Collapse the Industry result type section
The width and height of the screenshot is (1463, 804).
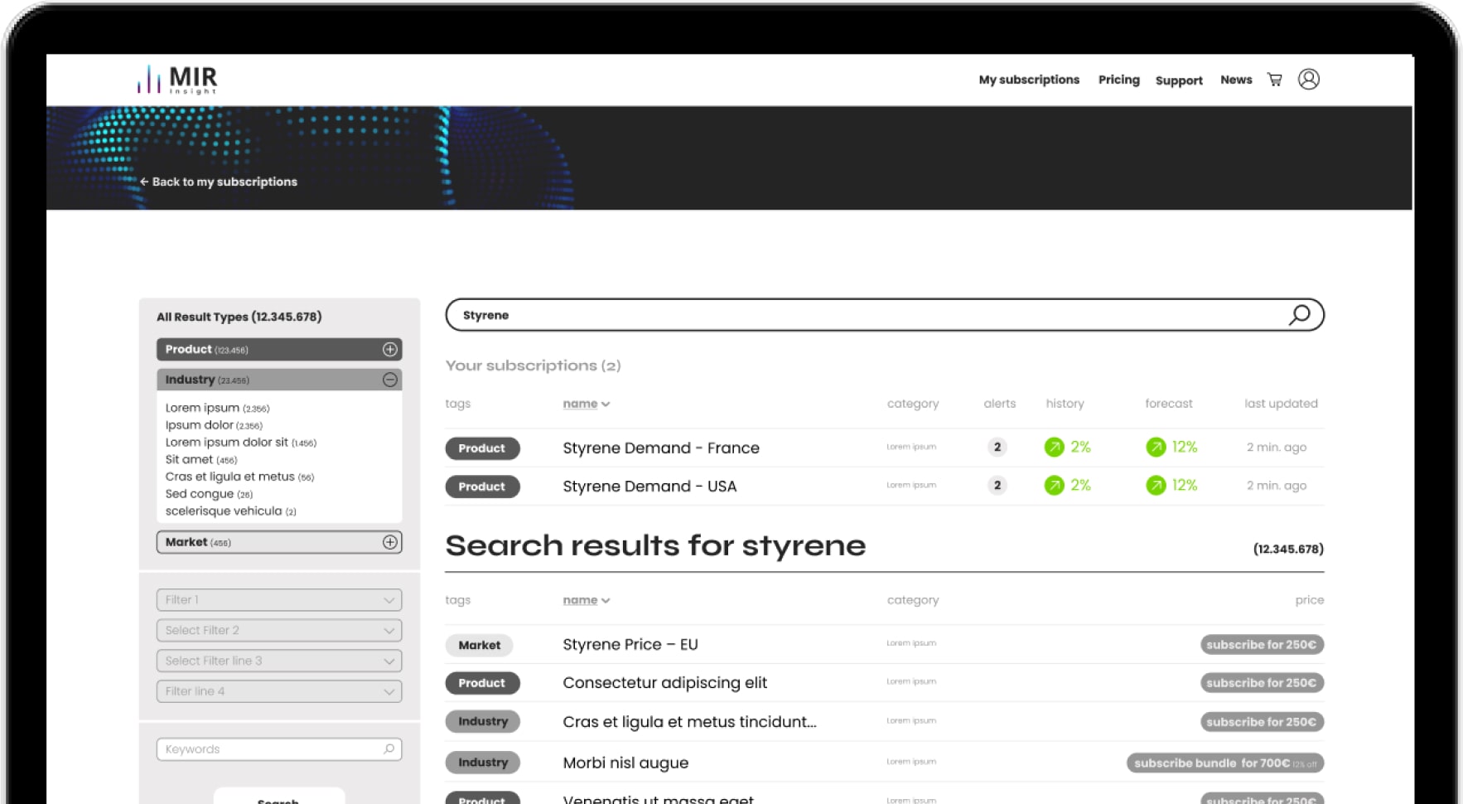(x=389, y=380)
